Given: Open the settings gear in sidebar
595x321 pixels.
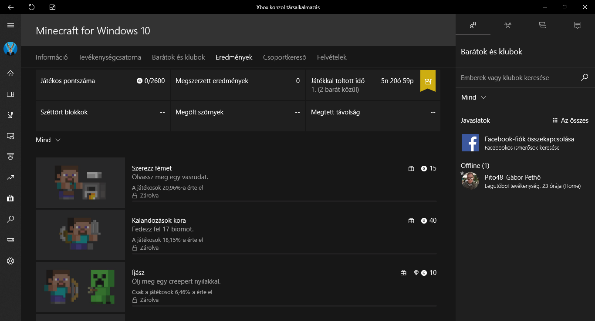Looking at the screenshot, I should 10,261.
